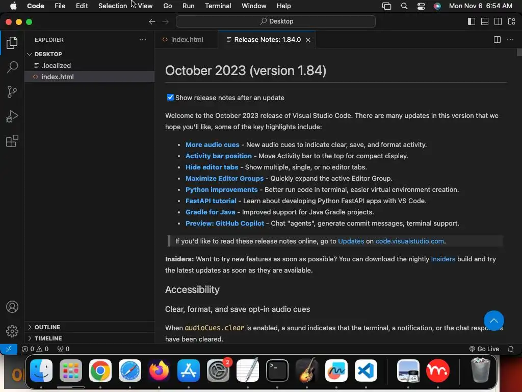This screenshot has height=392, width=522.
Task: Open Explorer Views and More Actions ellipsis
Action: click(x=143, y=40)
